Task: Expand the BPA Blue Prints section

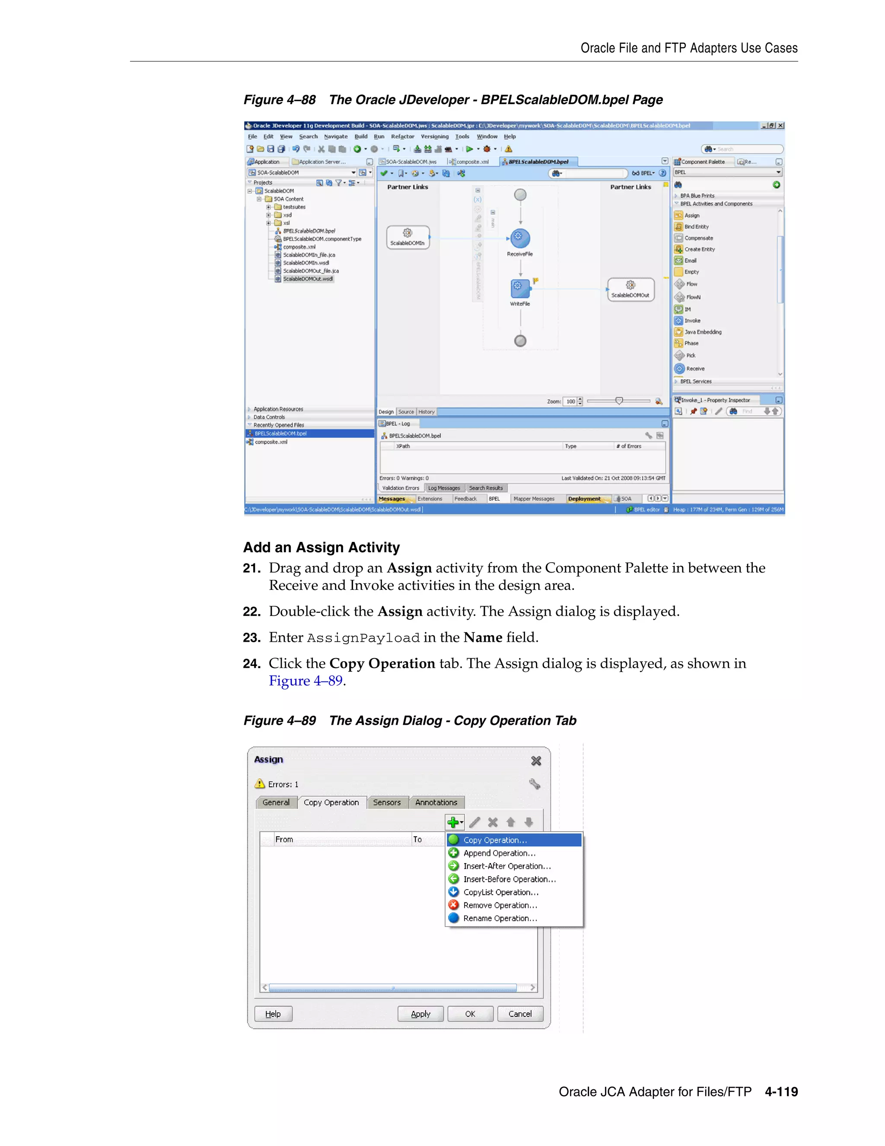Action: pos(676,196)
